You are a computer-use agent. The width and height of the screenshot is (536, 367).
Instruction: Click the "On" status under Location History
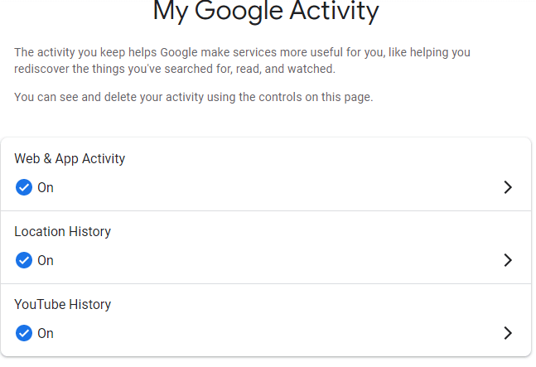[x=46, y=260]
